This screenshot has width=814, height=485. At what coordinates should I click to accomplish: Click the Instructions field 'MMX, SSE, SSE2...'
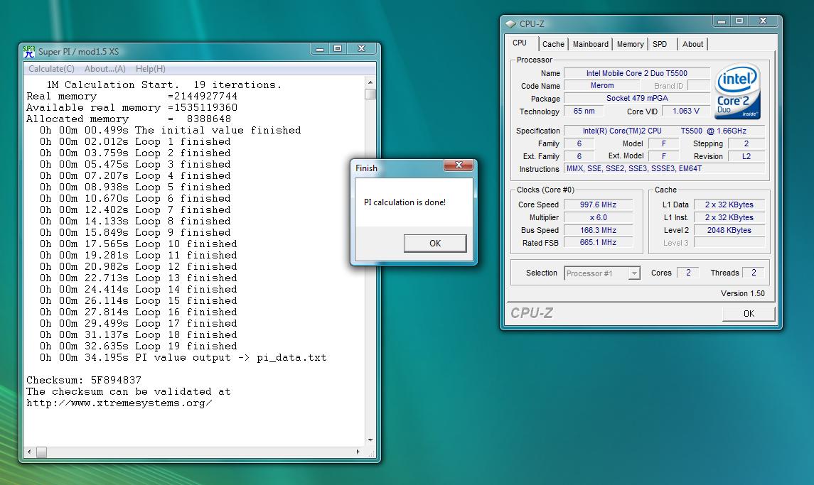(x=665, y=168)
